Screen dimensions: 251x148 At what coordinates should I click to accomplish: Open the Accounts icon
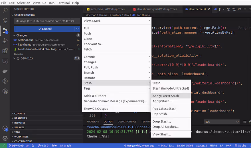click(x=5, y=128)
